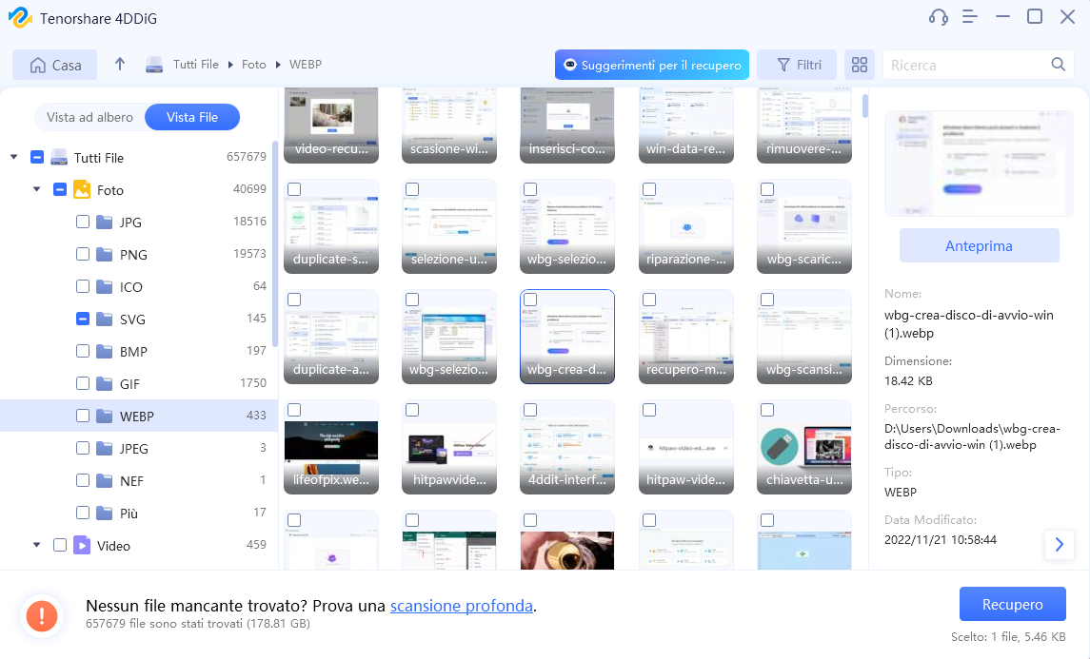Screen dimensions: 1090x659
Task: Click into the Ricerca search field
Action: pyautogui.click(x=966, y=65)
